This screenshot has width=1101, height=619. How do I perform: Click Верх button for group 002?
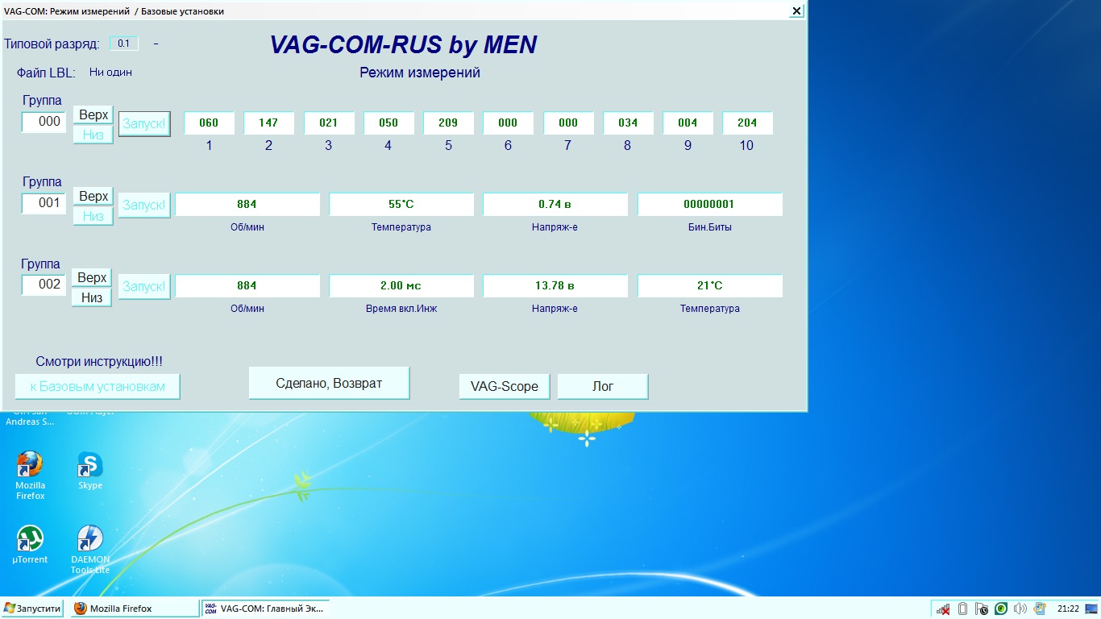[x=92, y=278]
